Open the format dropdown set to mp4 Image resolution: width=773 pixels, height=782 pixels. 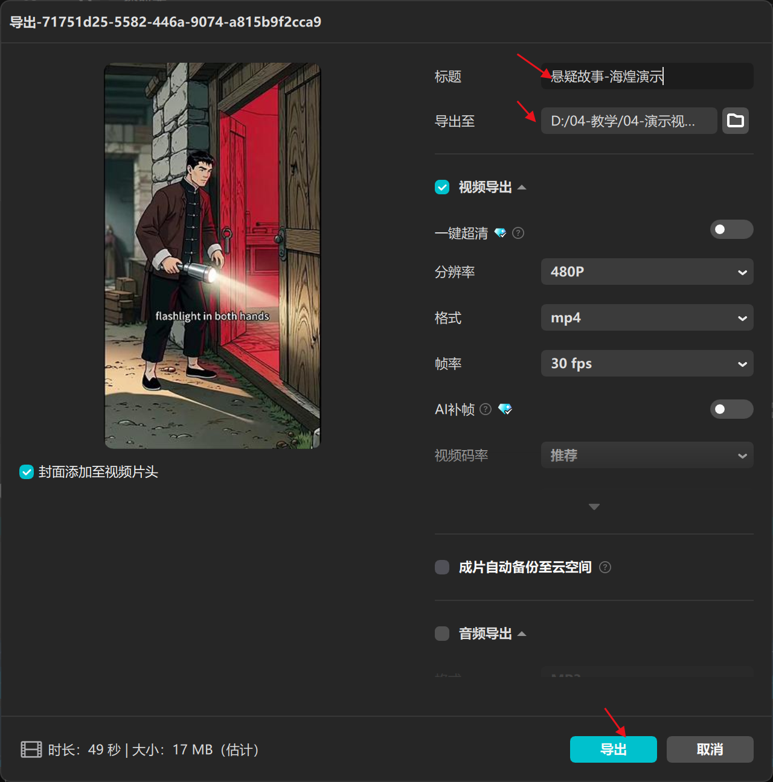[647, 317]
